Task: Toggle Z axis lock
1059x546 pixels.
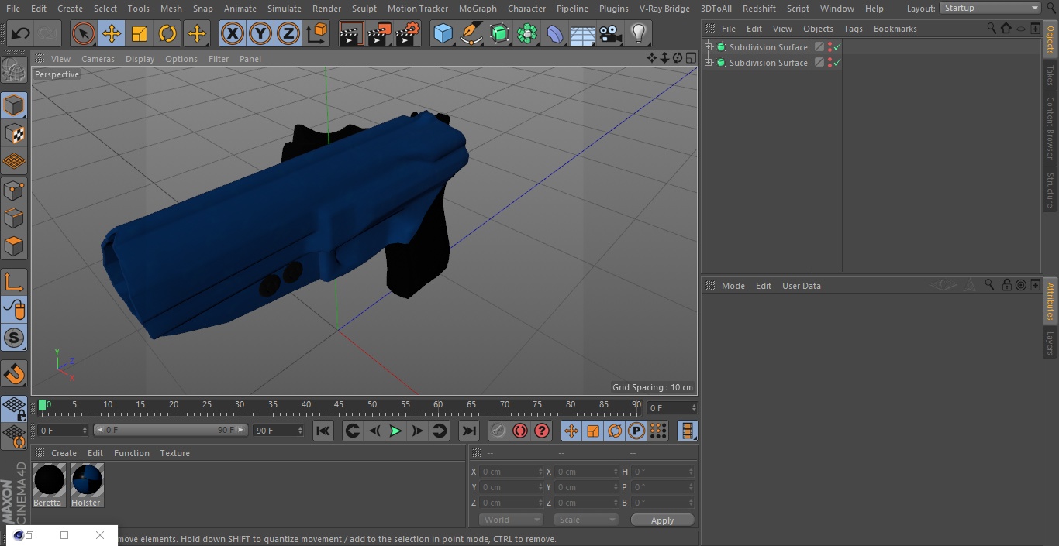Action: (288, 33)
